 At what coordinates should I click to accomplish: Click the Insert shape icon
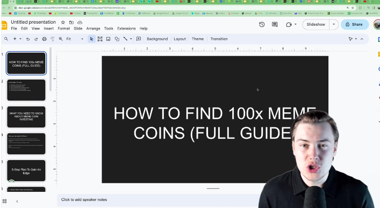pos(117,39)
